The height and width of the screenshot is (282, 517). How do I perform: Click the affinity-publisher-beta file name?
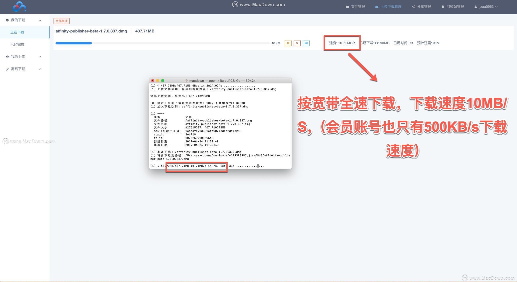pyautogui.click(x=91, y=31)
